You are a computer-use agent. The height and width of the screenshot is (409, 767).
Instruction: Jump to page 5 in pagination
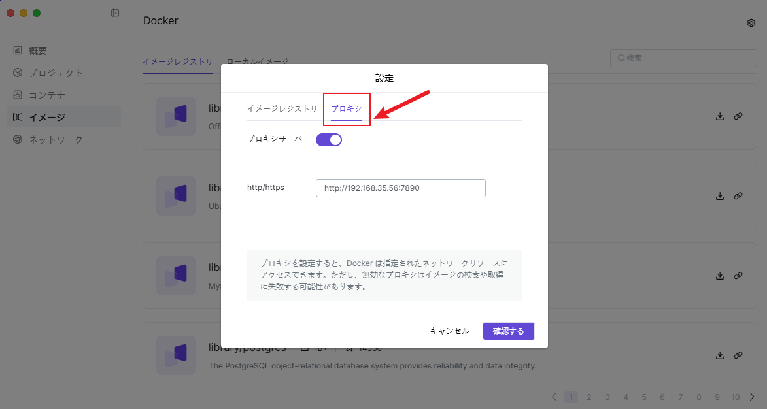click(x=644, y=397)
